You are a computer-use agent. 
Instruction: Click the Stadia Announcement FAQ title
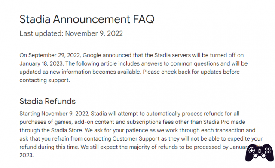click(87, 19)
